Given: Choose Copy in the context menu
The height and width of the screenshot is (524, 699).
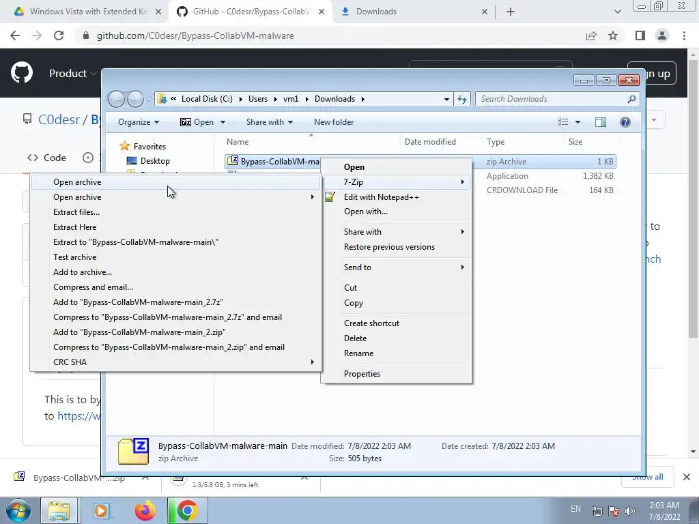Looking at the screenshot, I should [x=396, y=303].
